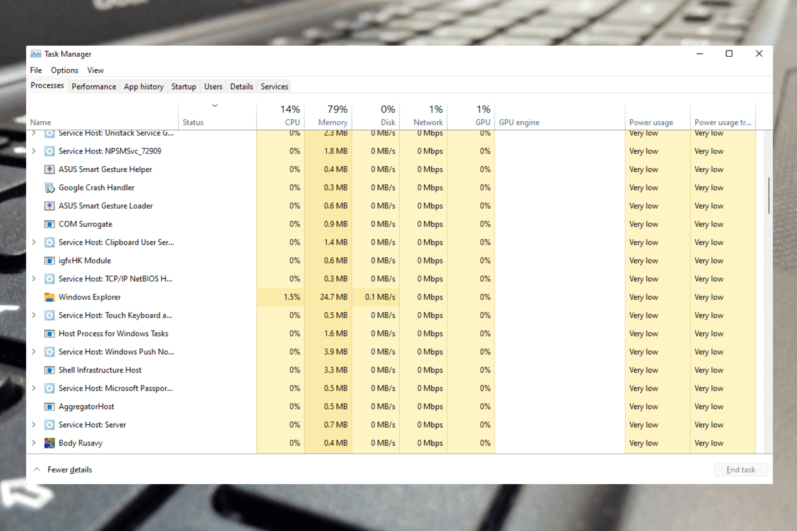Expand the Windows Explorer process

pyautogui.click(x=34, y=297)
